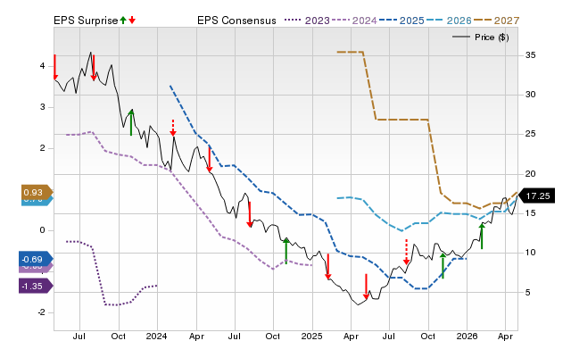The image size is (571, 341).
Task: Click the 10 price axis label
Action: pos(530,253)
